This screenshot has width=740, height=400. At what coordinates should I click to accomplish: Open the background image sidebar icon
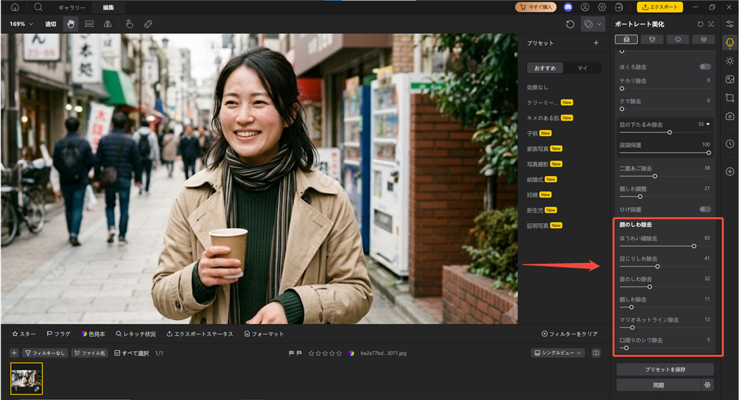[730, 79]
